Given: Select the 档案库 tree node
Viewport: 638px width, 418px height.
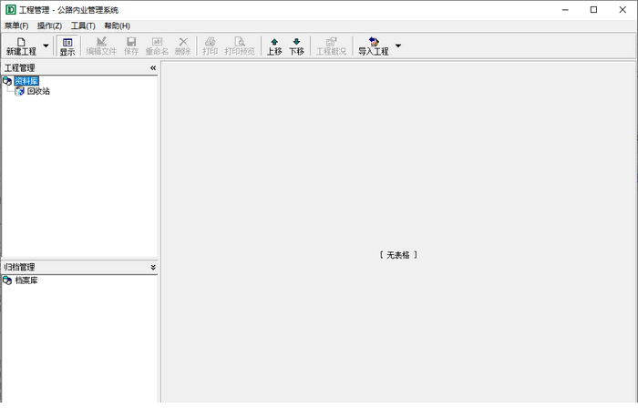Looking at the screenshot, I should (x=26, y=280).
